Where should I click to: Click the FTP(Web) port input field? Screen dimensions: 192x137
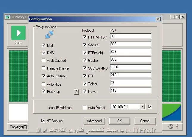[131, 52]
